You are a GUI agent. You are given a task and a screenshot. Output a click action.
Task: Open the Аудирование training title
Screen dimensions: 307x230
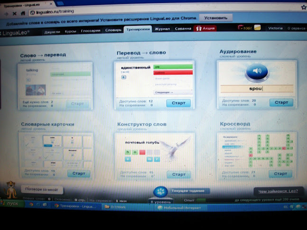point(238,52)
